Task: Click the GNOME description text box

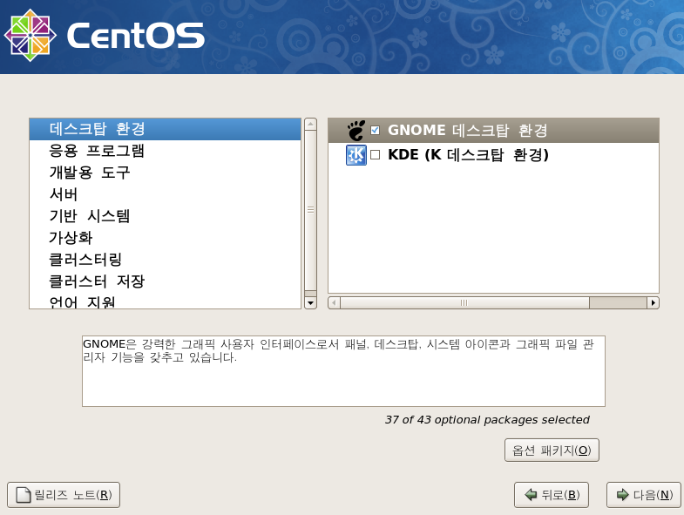Action: coord(344,371)
